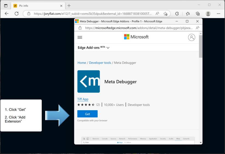
Task: Click the Get button
Action: pos(87,114)
